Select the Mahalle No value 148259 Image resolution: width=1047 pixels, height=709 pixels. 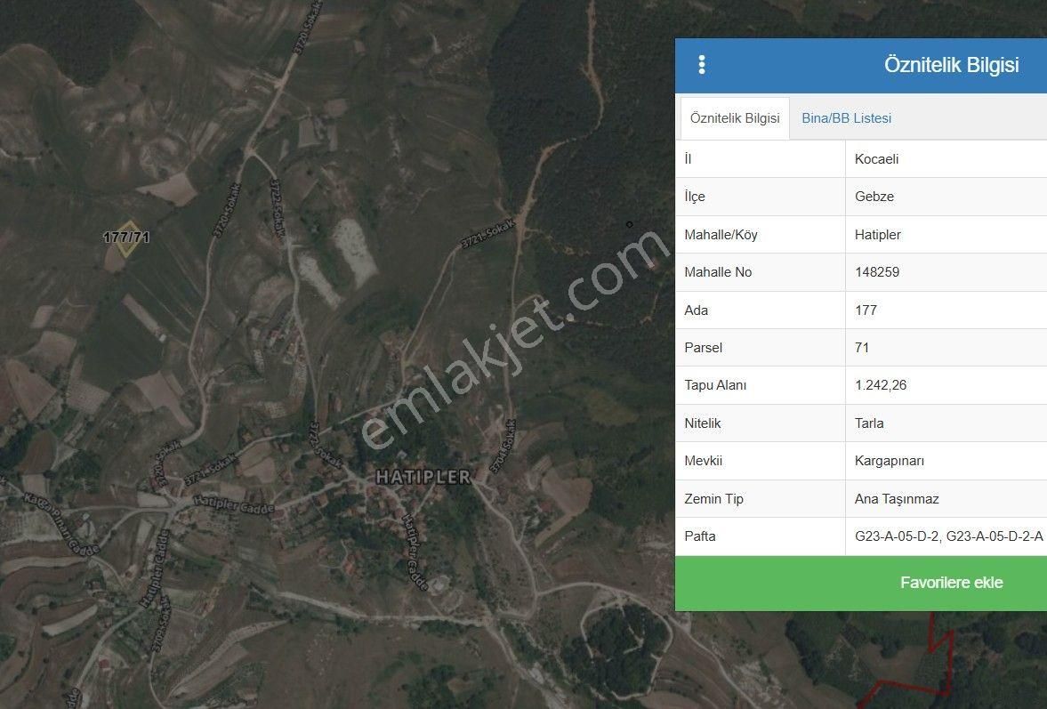[x=877, y=271]
